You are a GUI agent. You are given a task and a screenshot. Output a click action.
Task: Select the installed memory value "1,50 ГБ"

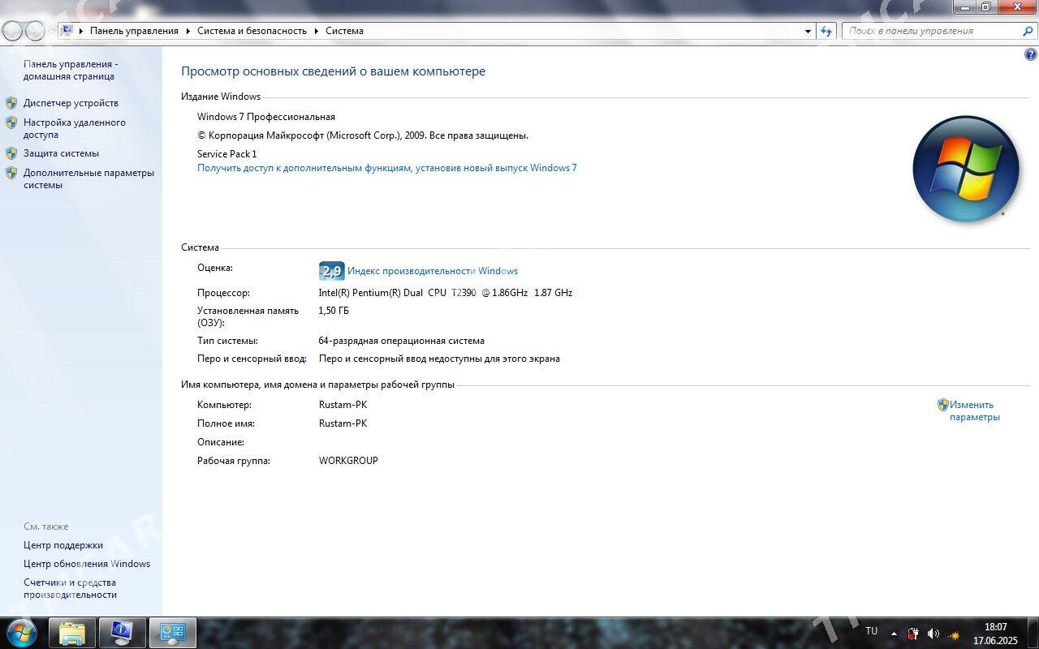pyautogui.click(x=334, y=311)
